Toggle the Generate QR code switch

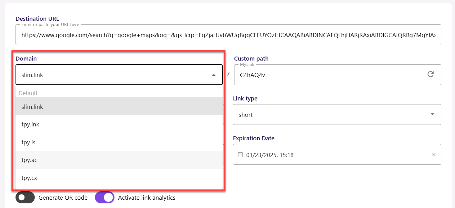pos(25,197)
